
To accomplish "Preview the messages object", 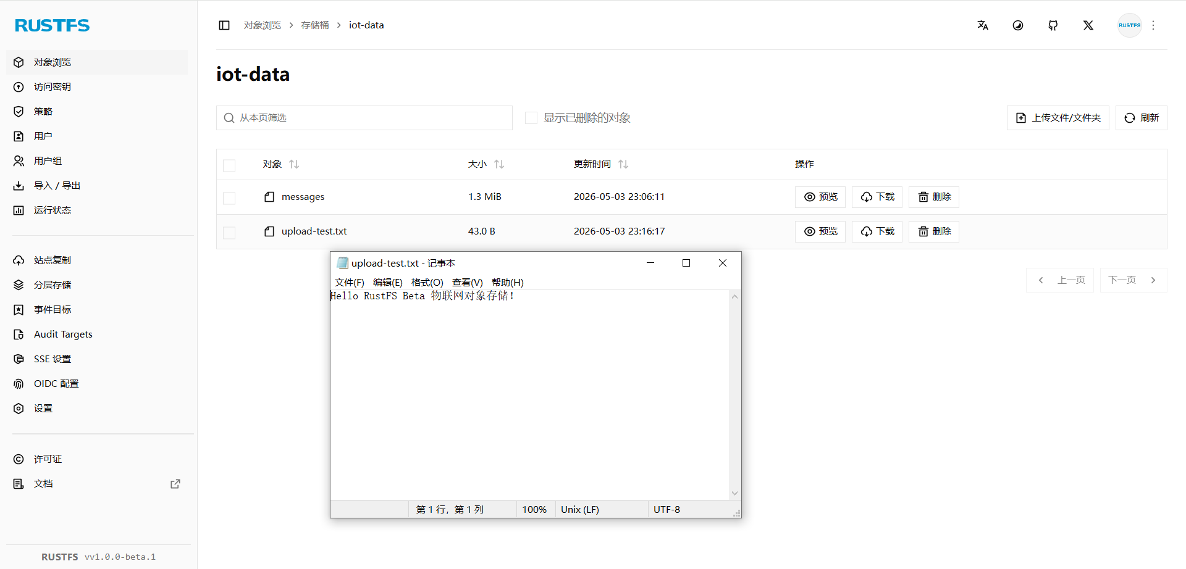I will coord(820,197).
